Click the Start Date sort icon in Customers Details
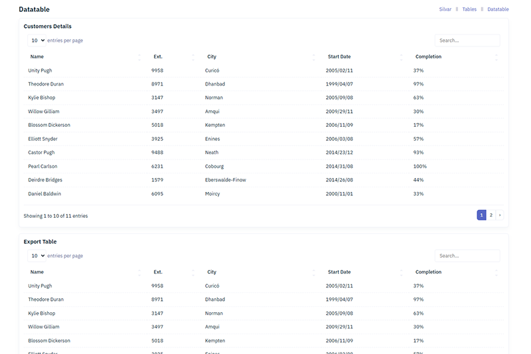The width and height of the screenshot is (531, 354). [401, 57]
